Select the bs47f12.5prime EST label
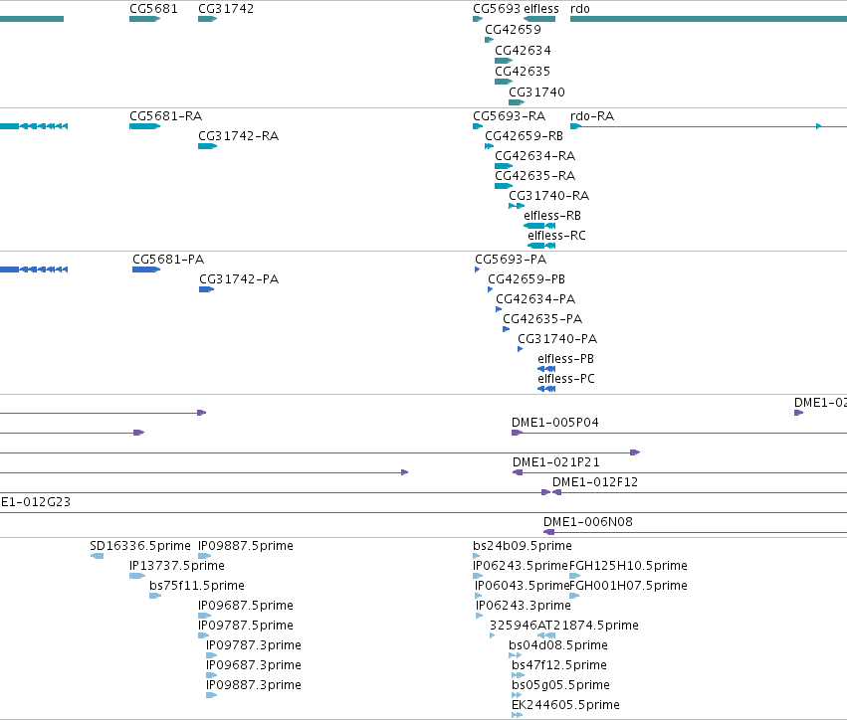Viewport: 847px width, 720px height. tap(559, 666)
